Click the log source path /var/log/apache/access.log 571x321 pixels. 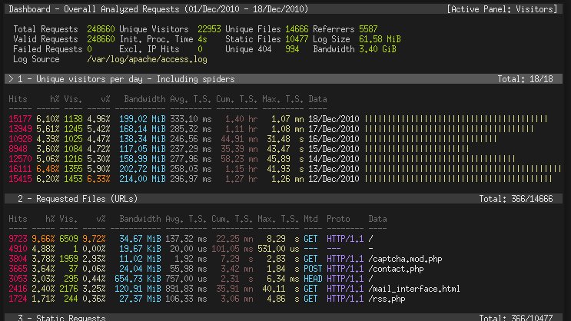[147, 59]
